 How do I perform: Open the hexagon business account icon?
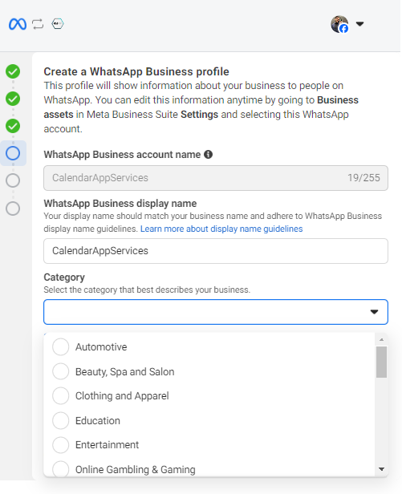pos(58,23)
